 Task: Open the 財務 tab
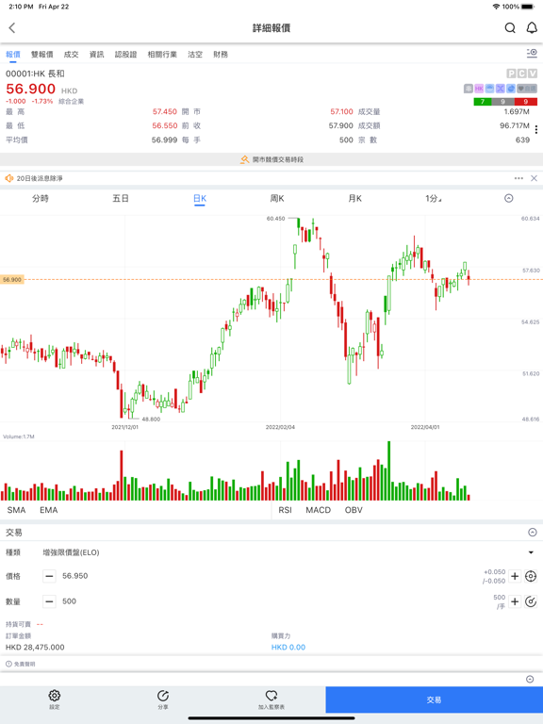(x=221, y=55)
